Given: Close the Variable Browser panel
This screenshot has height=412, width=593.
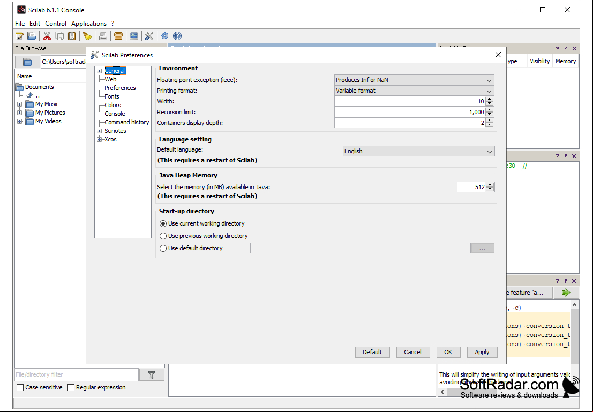Looking at the screenshot, I should tap(574, 48).
